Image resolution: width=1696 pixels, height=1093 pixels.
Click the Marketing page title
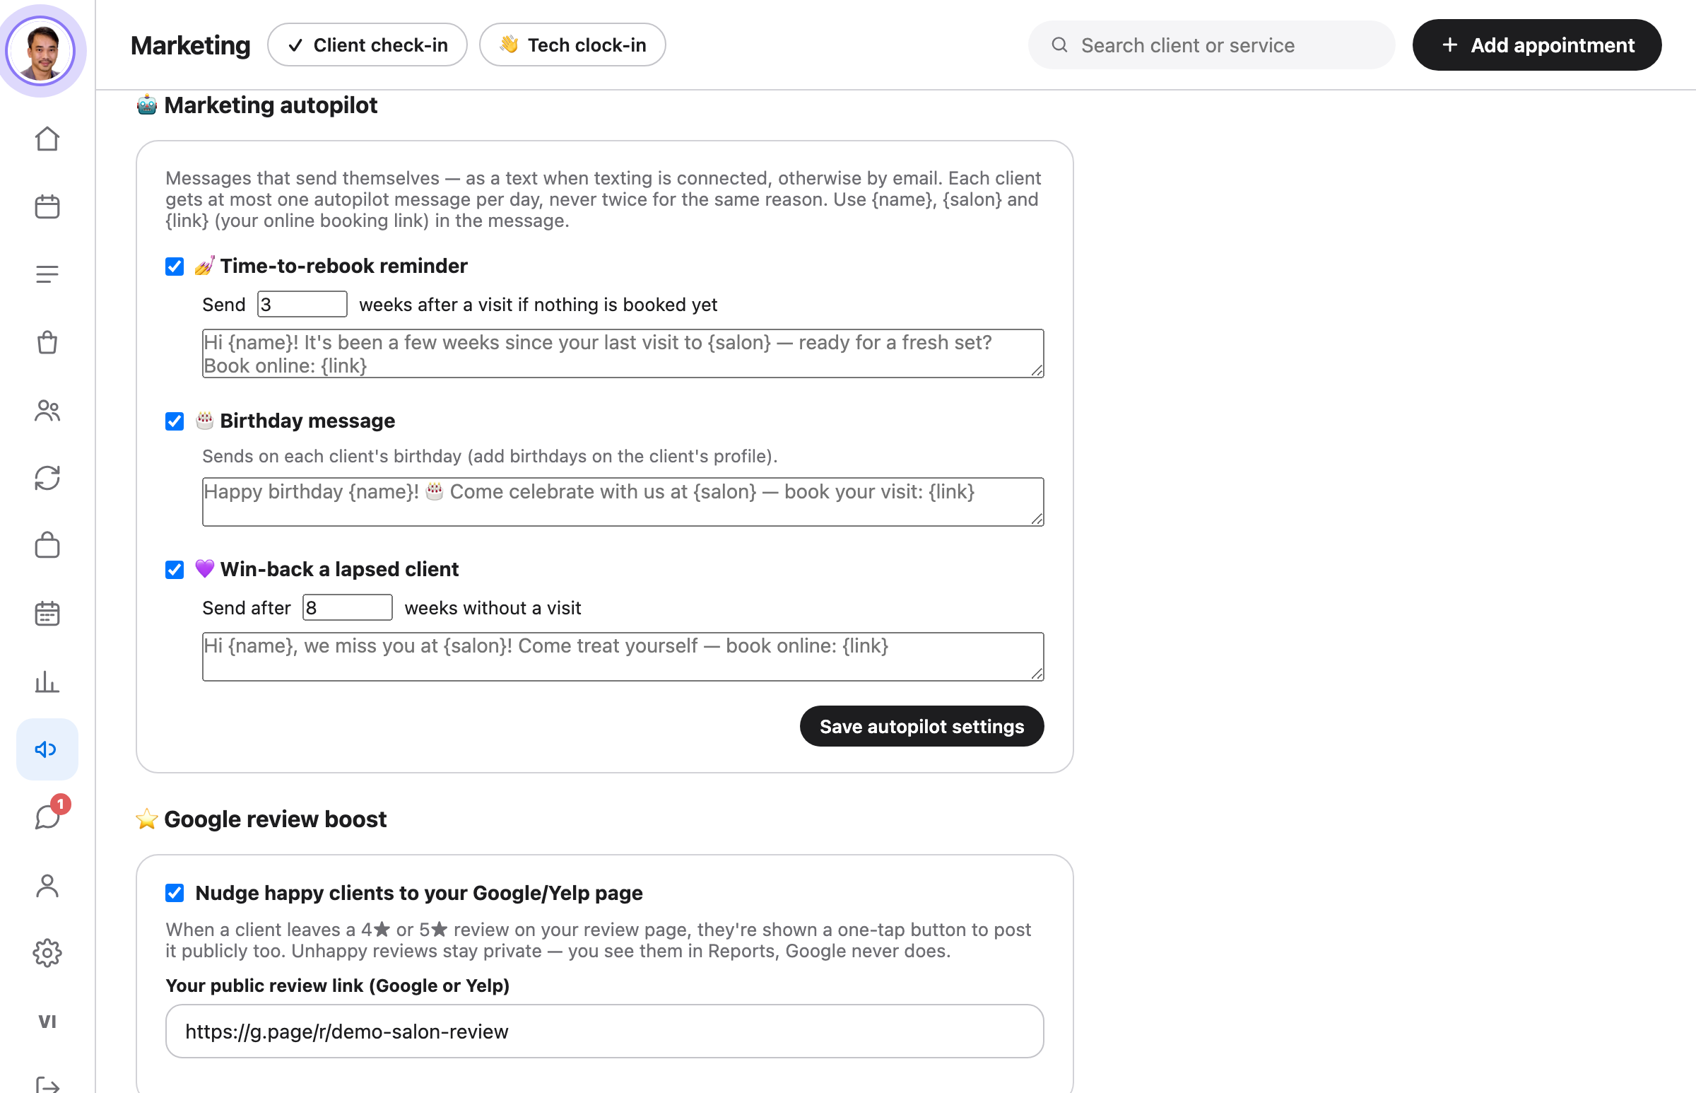pos(190,45)
